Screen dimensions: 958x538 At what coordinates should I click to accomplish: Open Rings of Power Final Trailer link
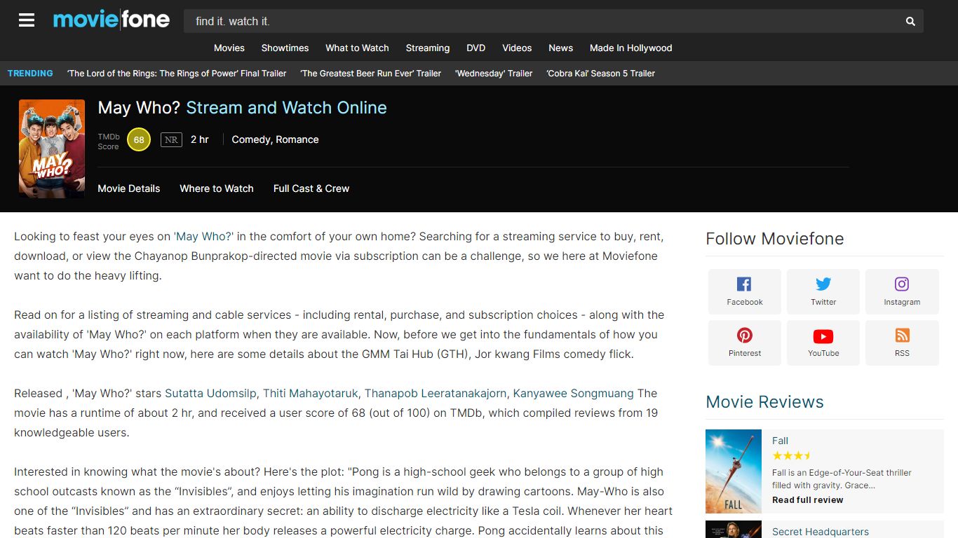tap(177, 74)
